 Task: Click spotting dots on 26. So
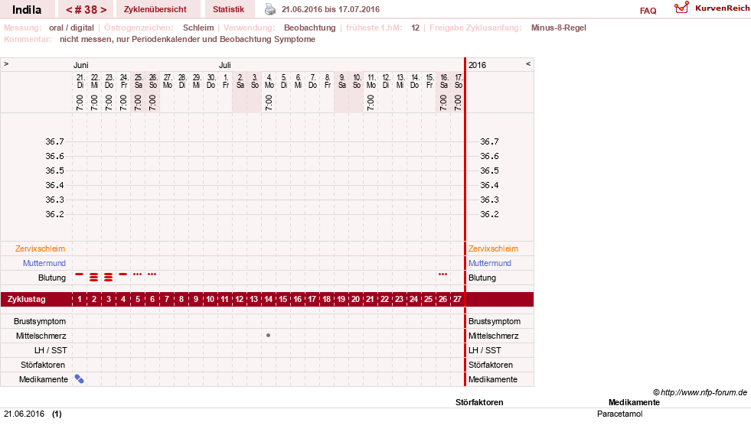click(x=152, y=274)
